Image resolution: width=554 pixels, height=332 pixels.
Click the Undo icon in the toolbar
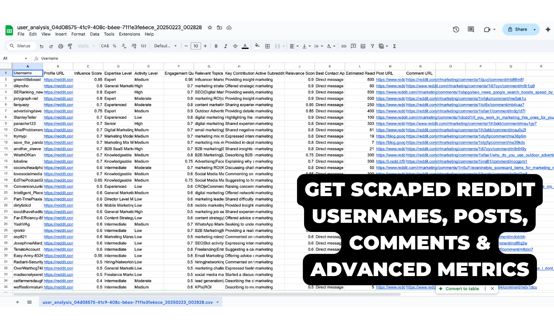click(41, 46)
